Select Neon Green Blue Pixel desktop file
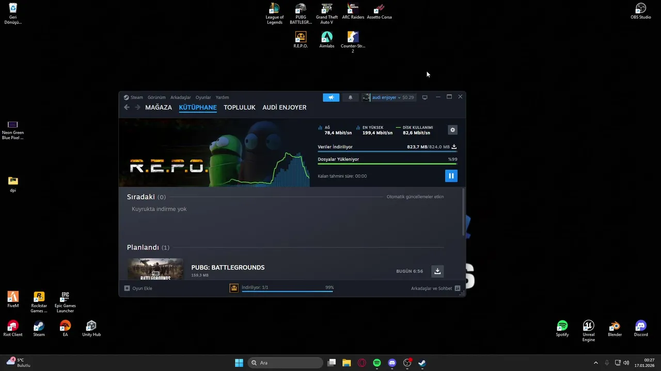The width and height of the screenshot is (661, 371). (13, 130)
